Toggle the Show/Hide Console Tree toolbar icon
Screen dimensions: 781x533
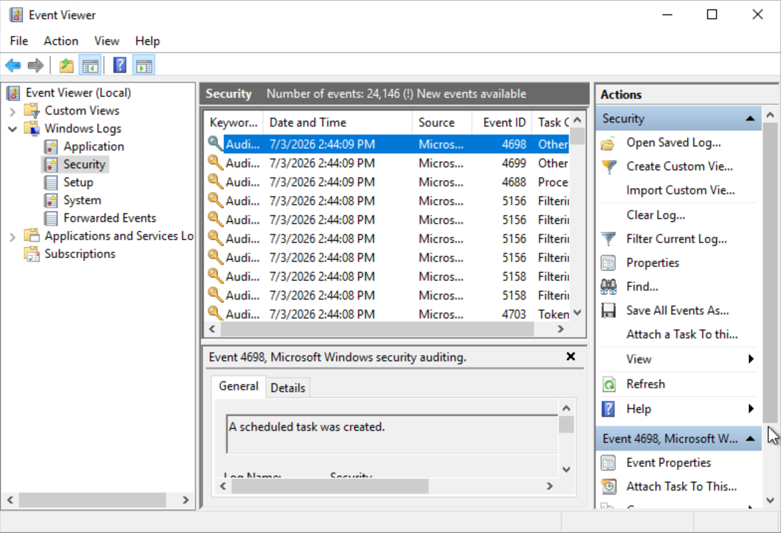pos(90,65)
